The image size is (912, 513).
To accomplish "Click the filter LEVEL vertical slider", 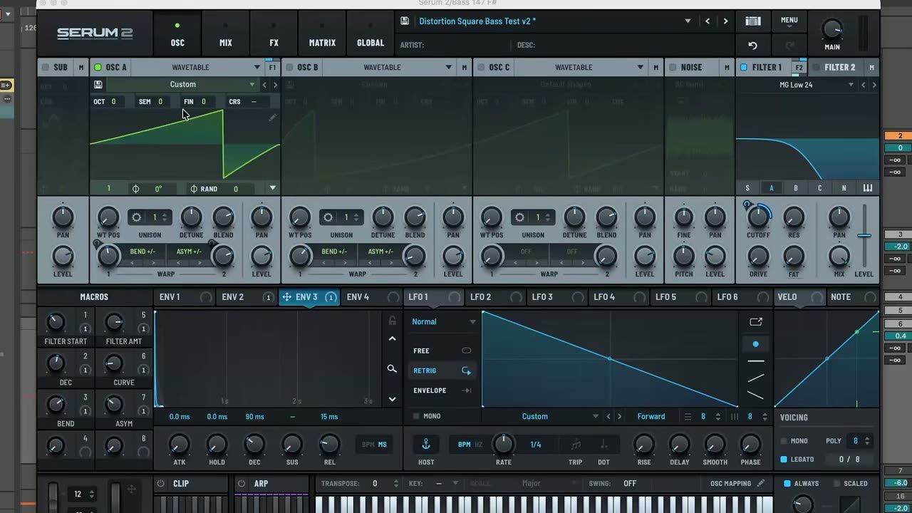I will pos(864,237).
